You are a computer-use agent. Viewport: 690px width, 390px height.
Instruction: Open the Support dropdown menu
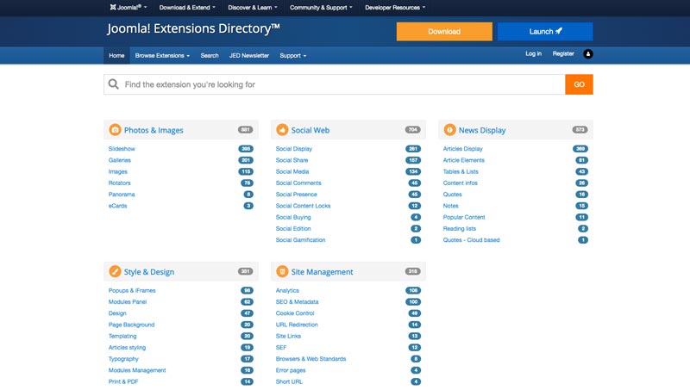pyautogui.click(x=293, y=55)
